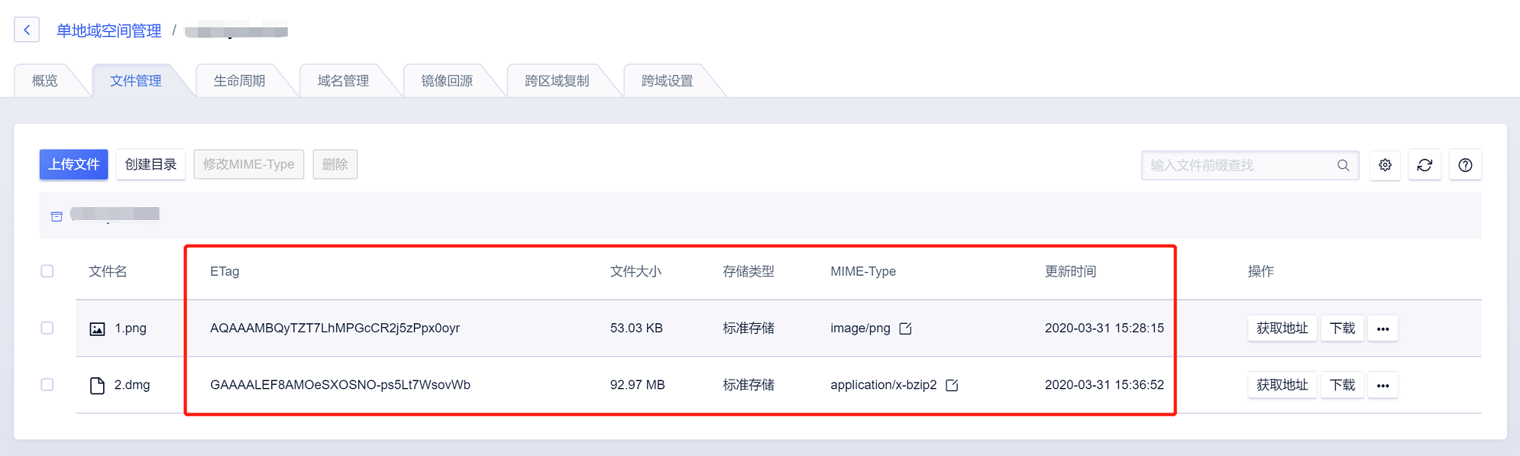This screenshot has width=1520, height=456.
Task: Click the 创建目录 button
Action: click(x=150, y=164)
